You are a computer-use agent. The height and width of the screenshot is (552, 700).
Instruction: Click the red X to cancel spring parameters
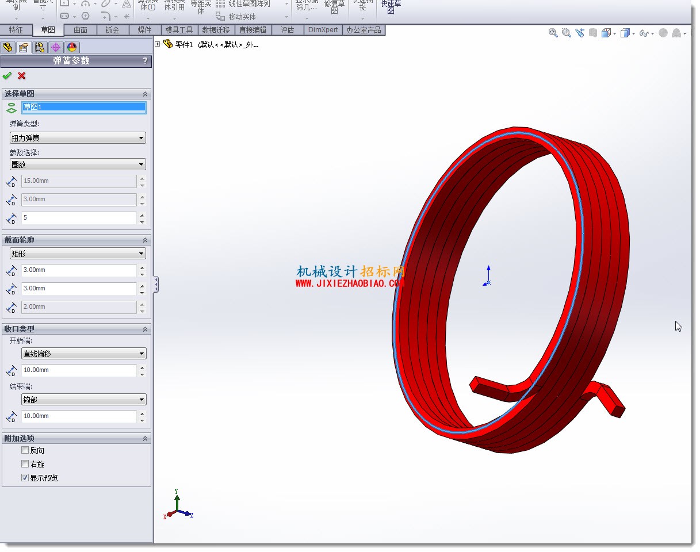click(22, 75)
